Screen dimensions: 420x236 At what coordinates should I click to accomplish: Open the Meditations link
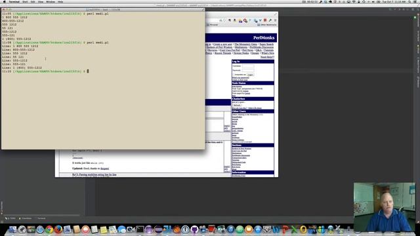point(241,47)
